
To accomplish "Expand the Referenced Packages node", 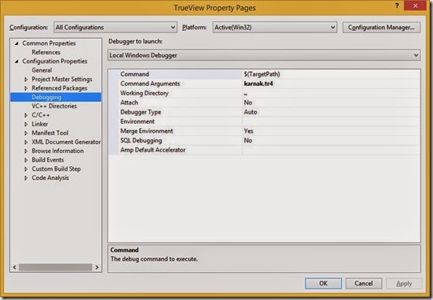I will pos(26,88).
